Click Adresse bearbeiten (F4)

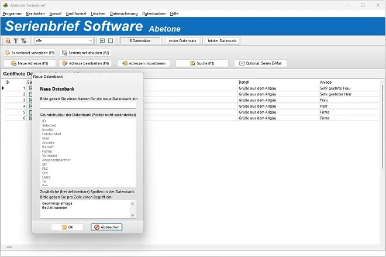(x=85, y=63)
